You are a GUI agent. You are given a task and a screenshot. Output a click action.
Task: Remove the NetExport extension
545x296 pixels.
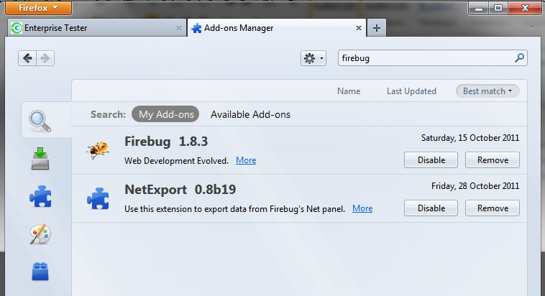point(493,208)
